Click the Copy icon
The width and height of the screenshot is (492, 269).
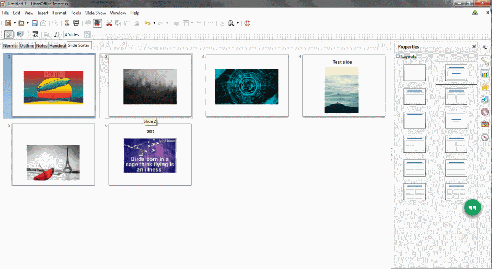118,23
